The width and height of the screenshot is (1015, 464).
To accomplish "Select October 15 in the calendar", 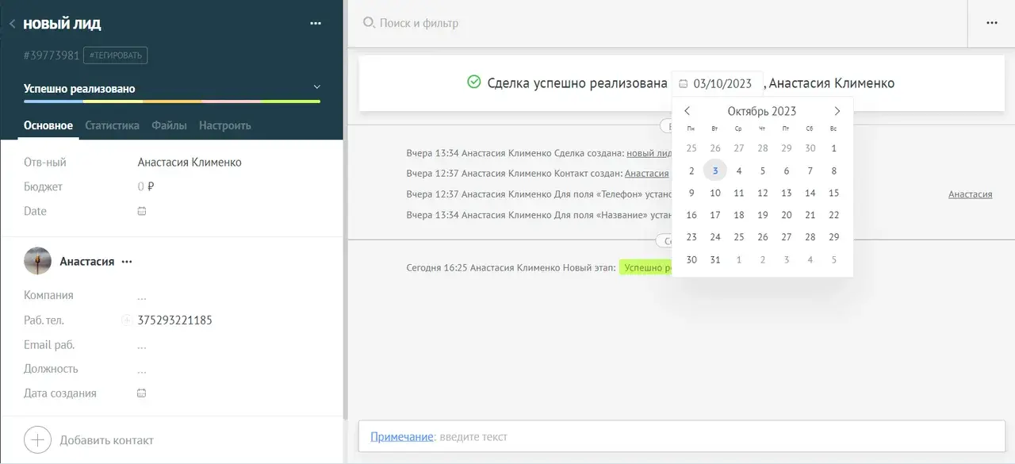I will click(x=834, y=193).
